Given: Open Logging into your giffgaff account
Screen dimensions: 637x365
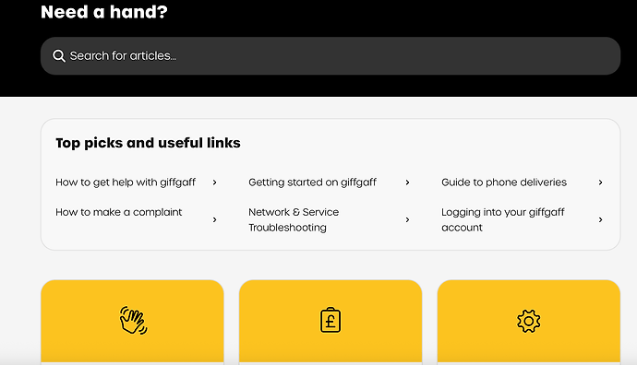Looking at the screenshot, I should pyautogui.click(x=503, y=219).
